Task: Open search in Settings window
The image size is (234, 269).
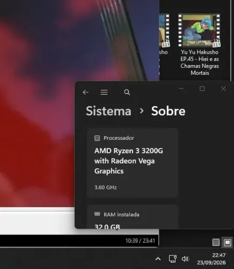Action: click(127, 92)
